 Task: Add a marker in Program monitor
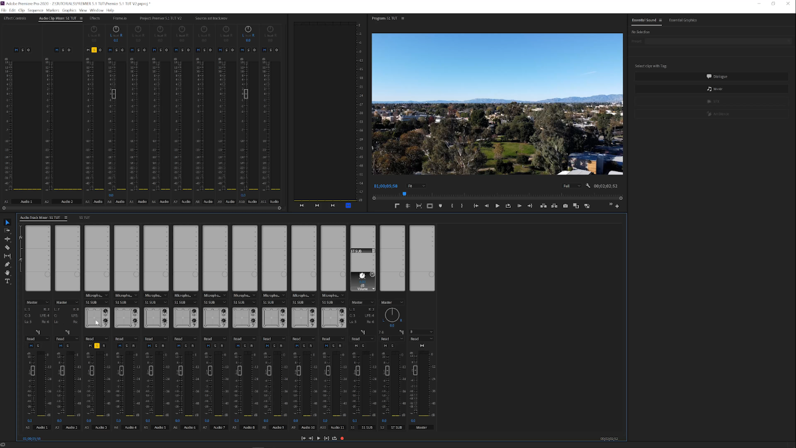pos(440,206)
